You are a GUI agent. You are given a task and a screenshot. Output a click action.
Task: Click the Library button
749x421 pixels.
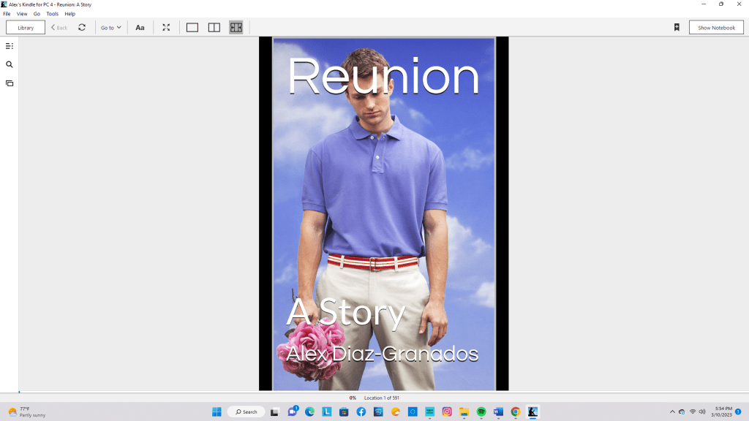pyautogui.click(x=26, y=28)
